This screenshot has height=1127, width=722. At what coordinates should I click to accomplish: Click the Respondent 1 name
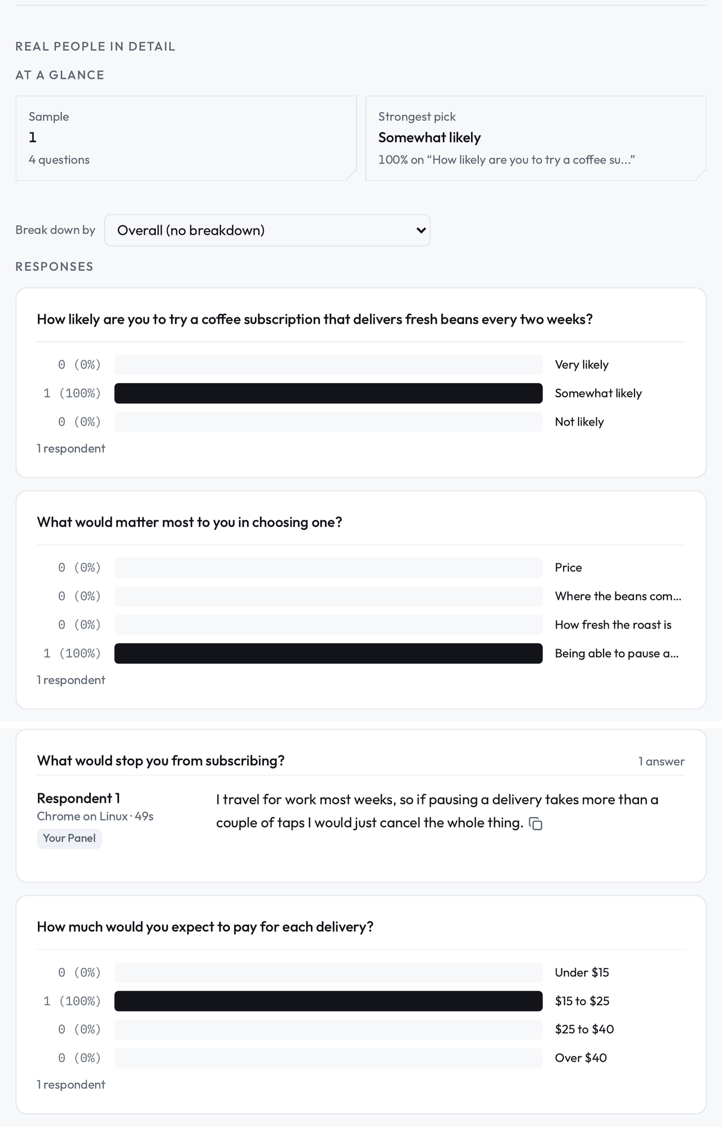pyautogui.click(x=78, y=798)
